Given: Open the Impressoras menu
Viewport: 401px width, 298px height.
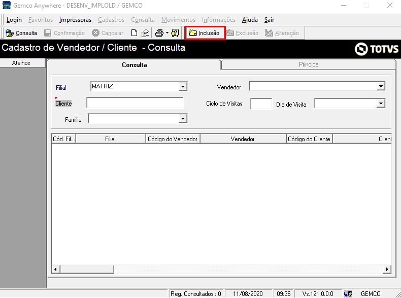Looking at the screenshot, I should click(75, 20).
